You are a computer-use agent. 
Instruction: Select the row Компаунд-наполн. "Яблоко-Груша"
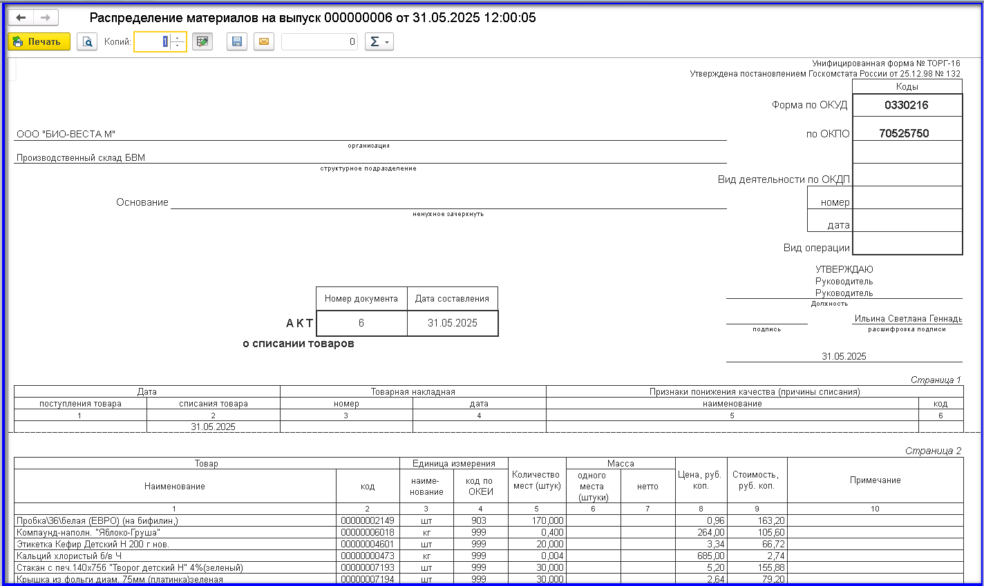[88, 533]
